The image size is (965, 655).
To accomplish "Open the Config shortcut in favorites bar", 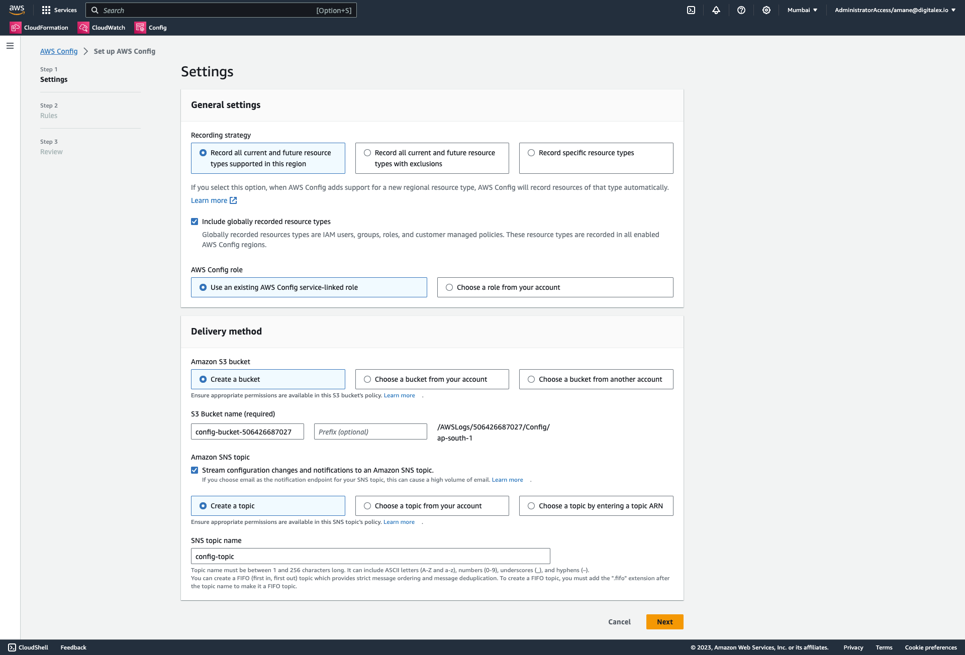I will coord(151,28).
